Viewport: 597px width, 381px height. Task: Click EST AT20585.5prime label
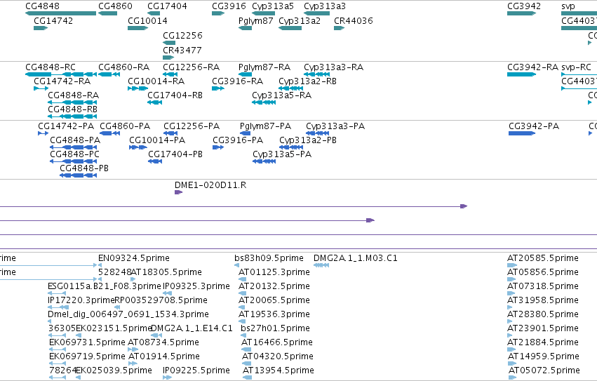(543, 258)
